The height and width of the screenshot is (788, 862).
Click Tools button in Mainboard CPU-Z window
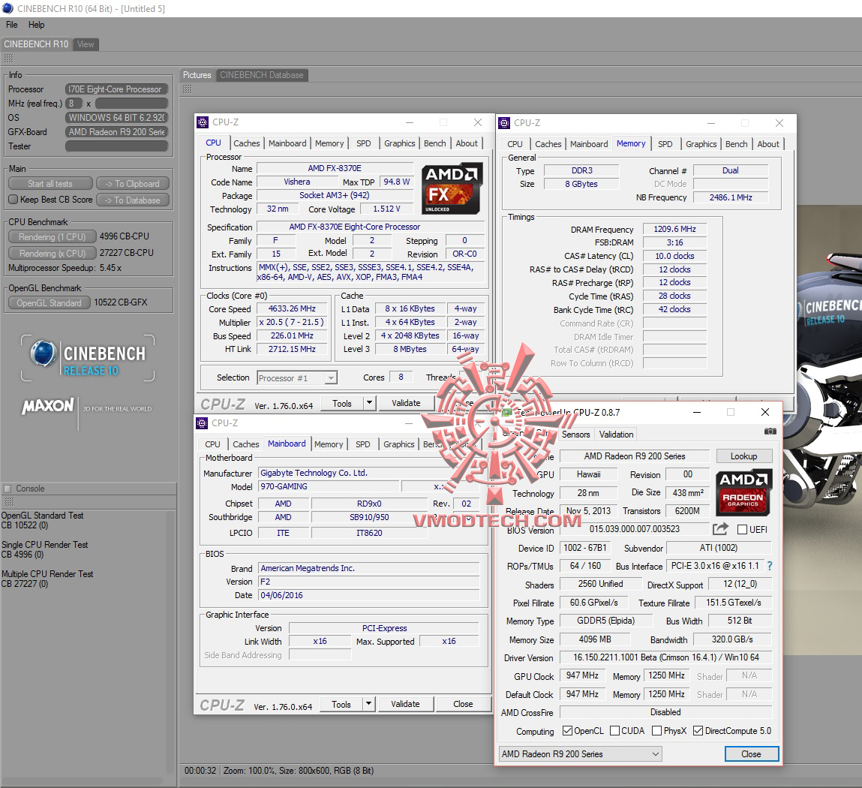pos(341,704)
